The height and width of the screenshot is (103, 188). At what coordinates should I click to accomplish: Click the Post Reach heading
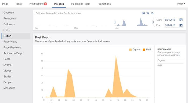[x=43, y=37]
